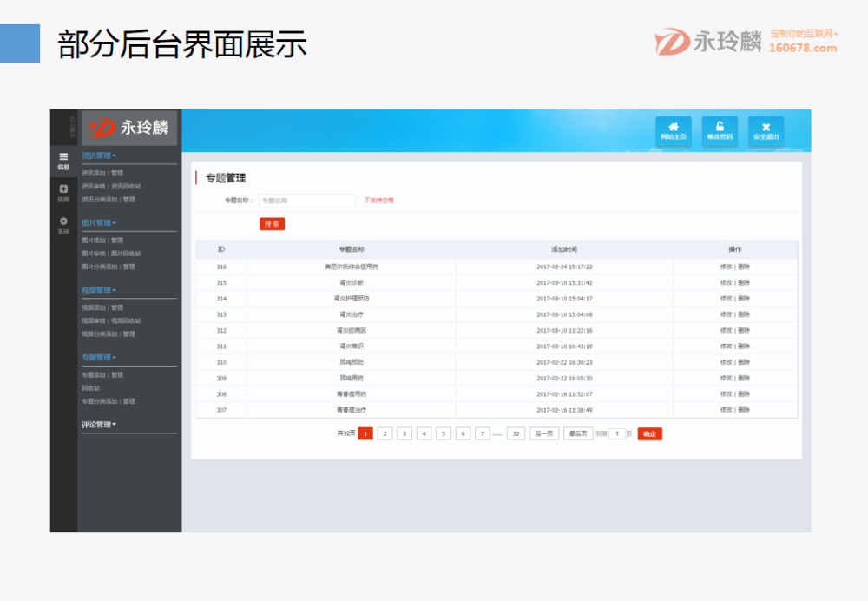Click 修改 for topic ID 316

tap(726, 267)
